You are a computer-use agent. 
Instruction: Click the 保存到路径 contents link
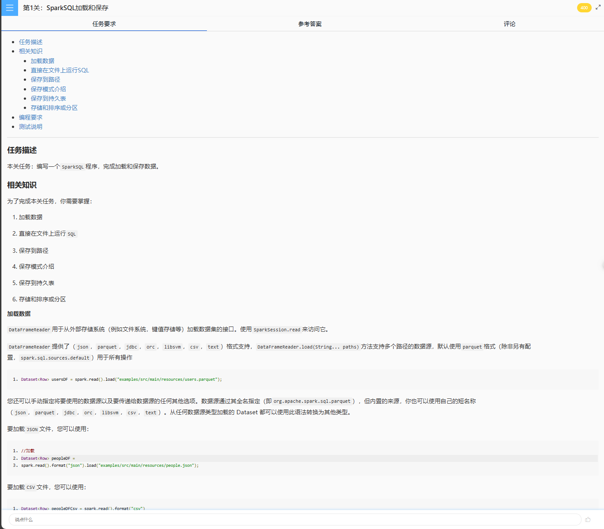[x=45, y=79]
